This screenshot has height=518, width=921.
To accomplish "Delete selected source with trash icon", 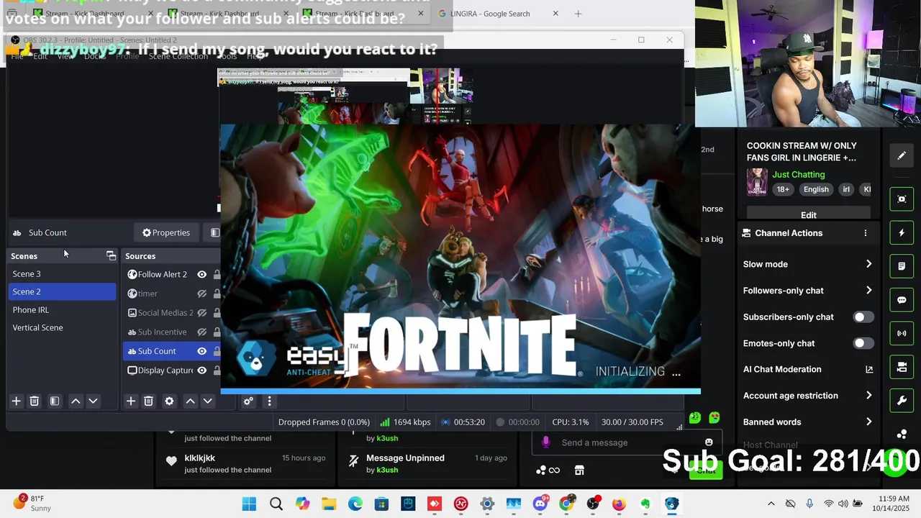I will [148, 401].
